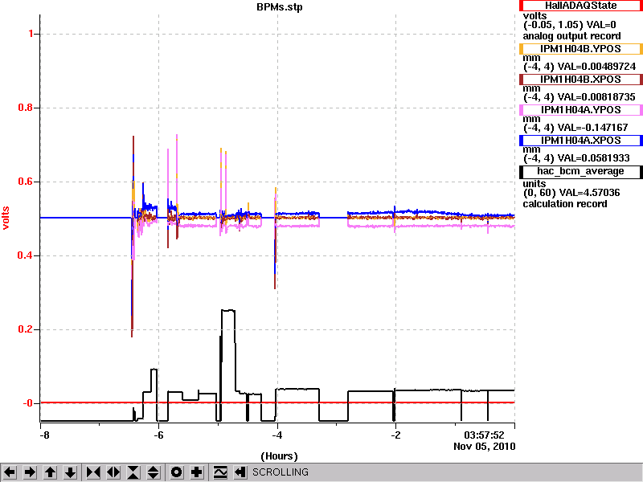Click the arrow-to-bar scroll mode icon

[240, 472]
